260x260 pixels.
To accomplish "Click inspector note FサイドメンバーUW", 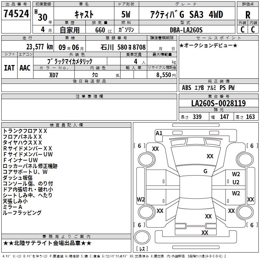I will pos(28,154).
